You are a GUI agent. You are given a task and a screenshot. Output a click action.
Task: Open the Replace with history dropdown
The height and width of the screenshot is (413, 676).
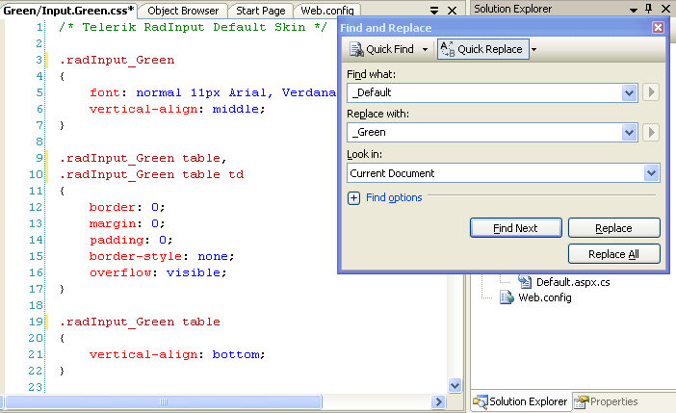click(x=630, y=133)
